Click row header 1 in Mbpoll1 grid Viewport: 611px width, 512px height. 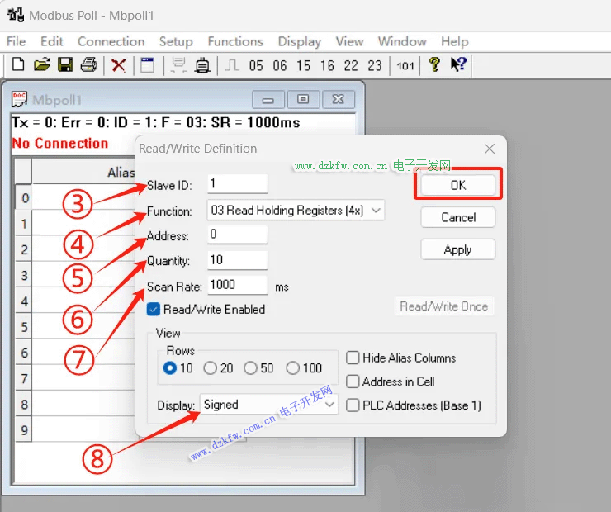click(23, 224)
